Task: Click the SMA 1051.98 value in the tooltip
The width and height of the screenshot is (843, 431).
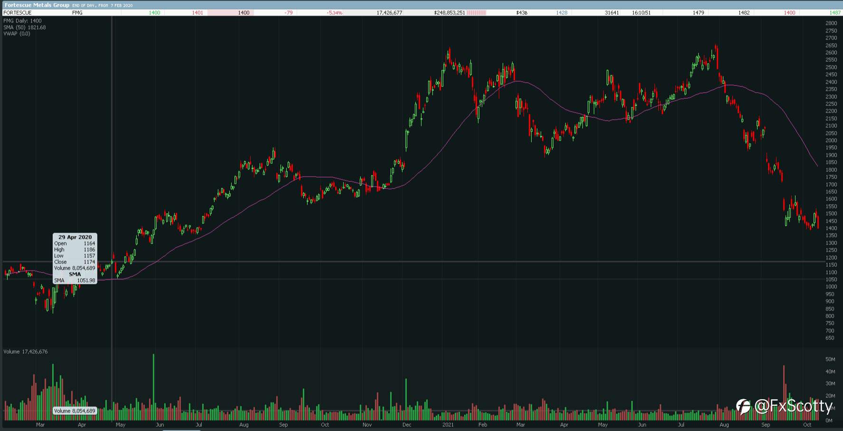Action: coord(86,281)
